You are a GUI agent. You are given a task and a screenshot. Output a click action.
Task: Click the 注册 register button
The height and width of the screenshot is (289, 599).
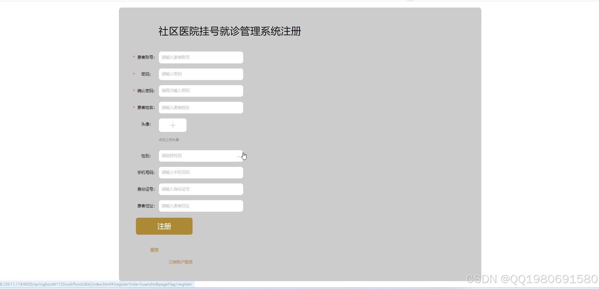pyautogui.click(x=164, y=226)
